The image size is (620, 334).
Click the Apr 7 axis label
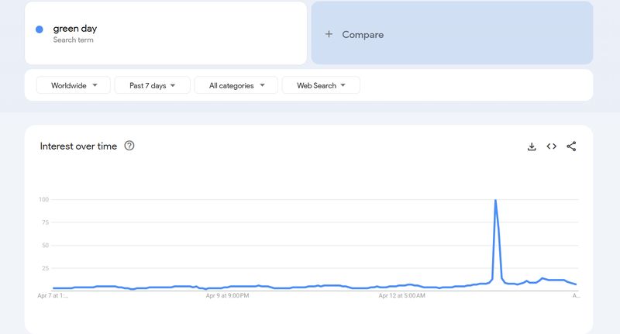tap(53, 296)
